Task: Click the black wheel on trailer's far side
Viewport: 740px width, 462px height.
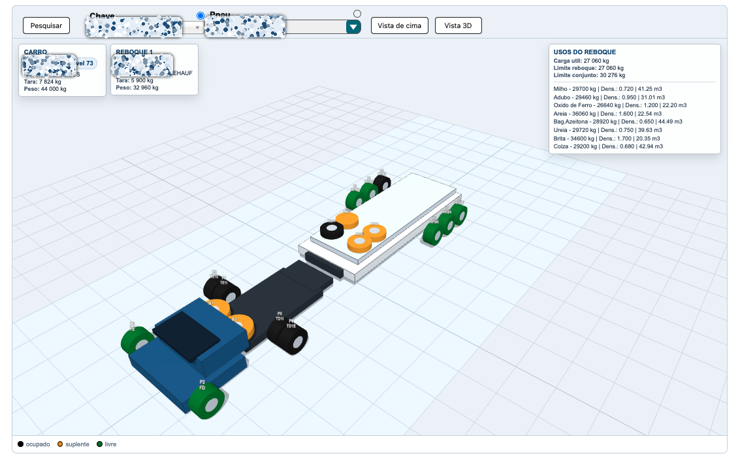Action: click(x=382, y=183)
